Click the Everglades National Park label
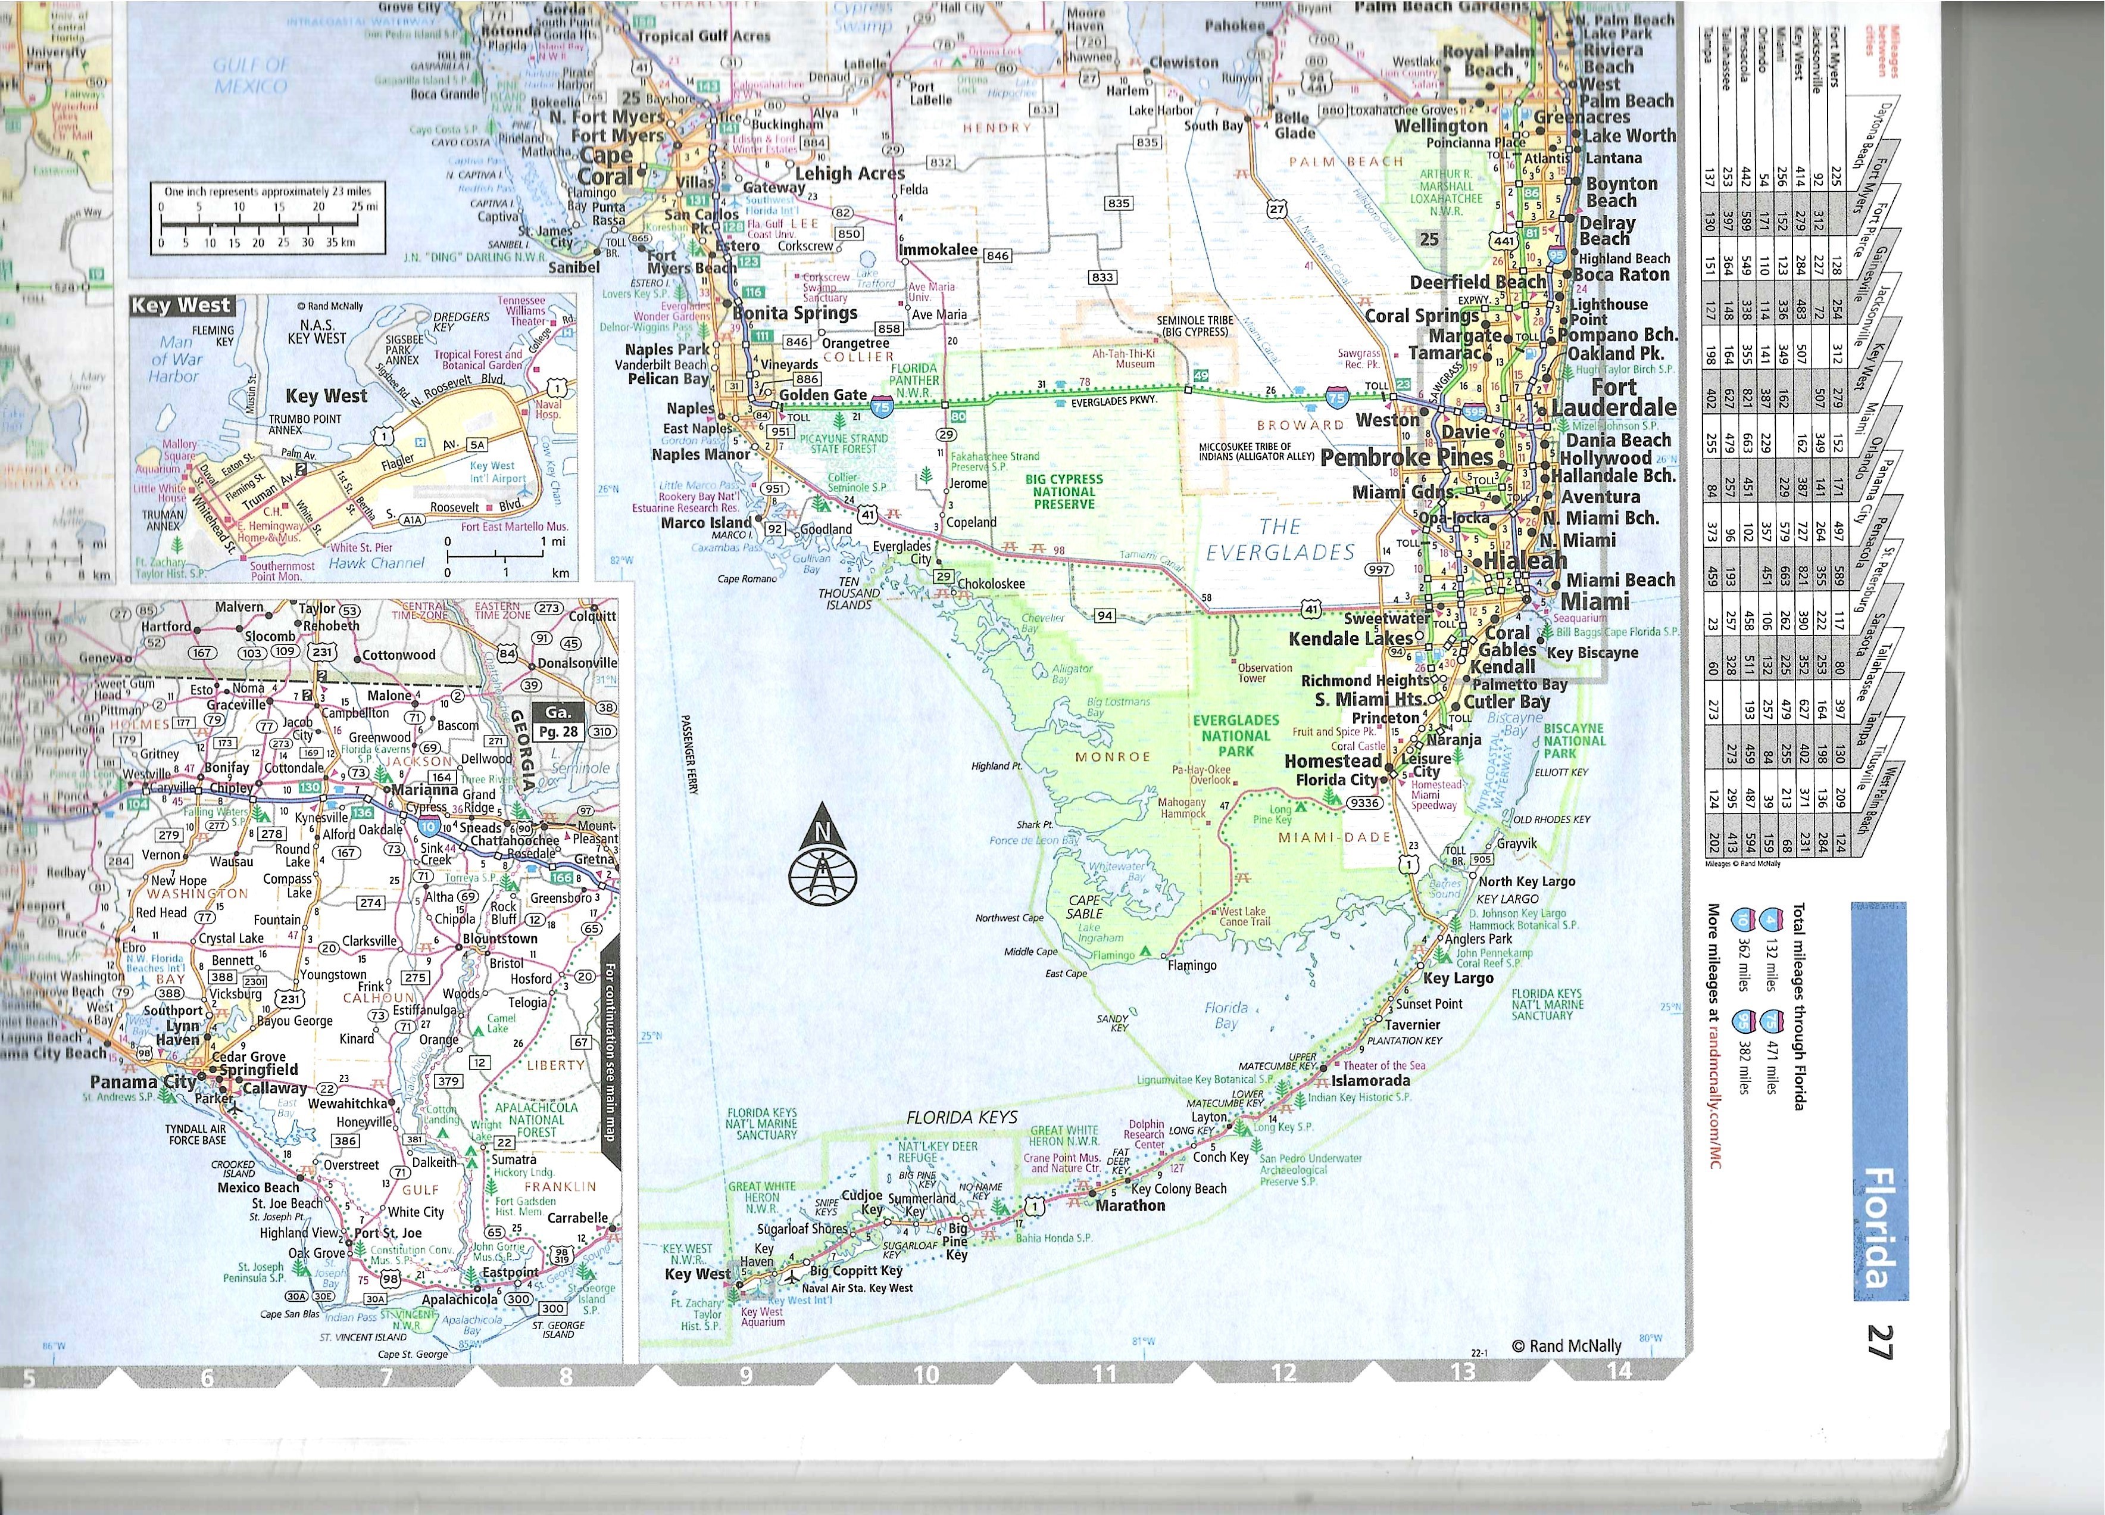This screenshot has width=2105, height=1515. tap(1235, 735)
